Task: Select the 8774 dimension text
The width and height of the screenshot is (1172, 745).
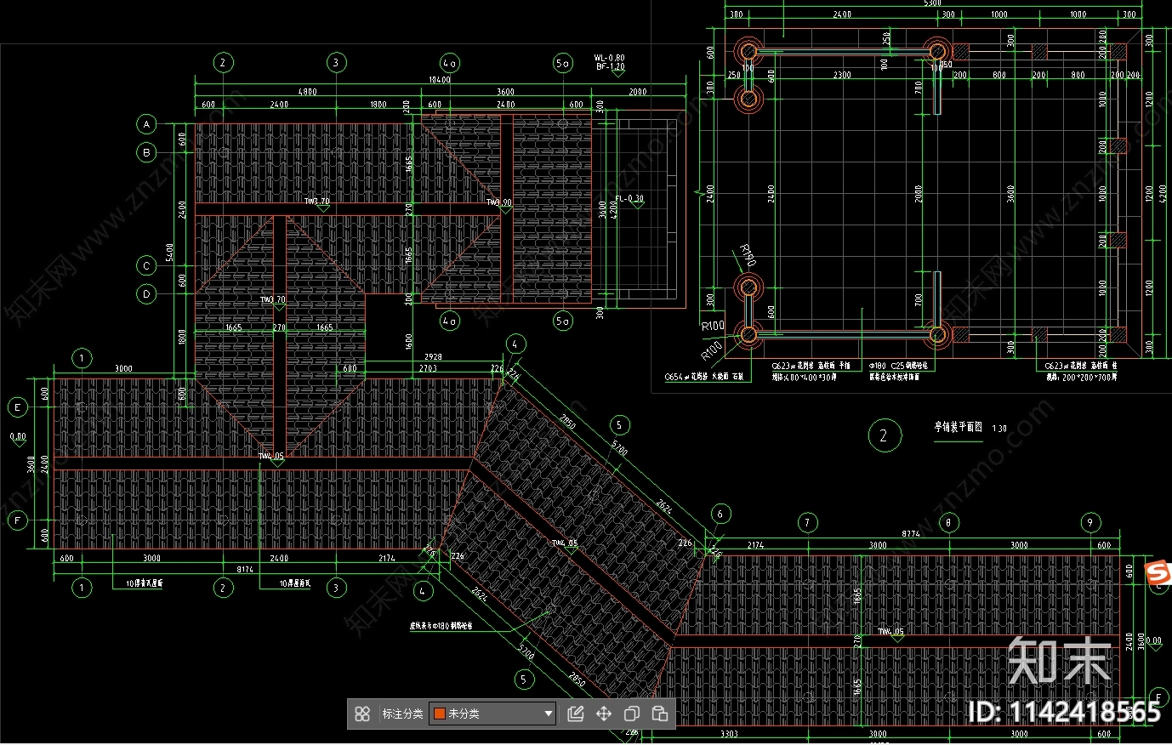Action: pos(911,534)
